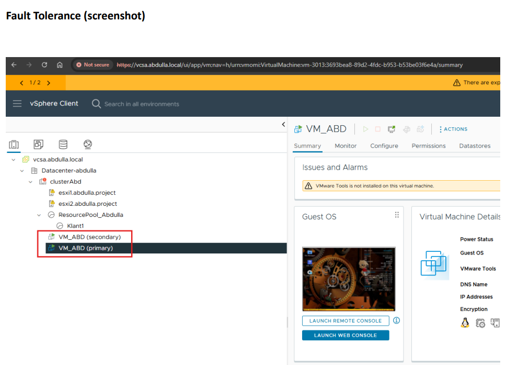This screenshot has height=365, width=506.
Task: Go to the previous notification arrow
Action: click(x=21, y=83)
